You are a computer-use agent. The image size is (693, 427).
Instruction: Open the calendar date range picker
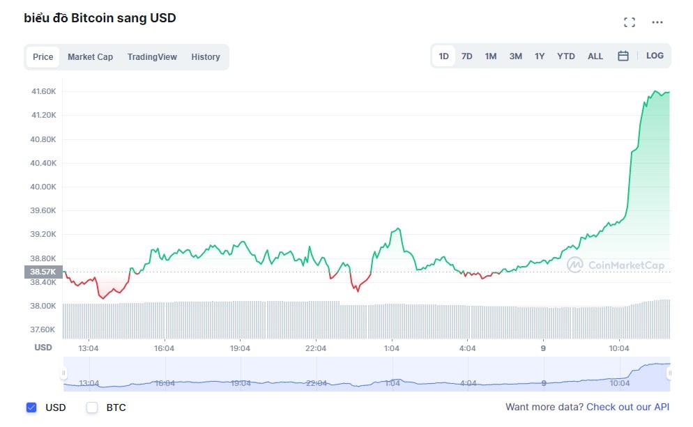(623, 56)
